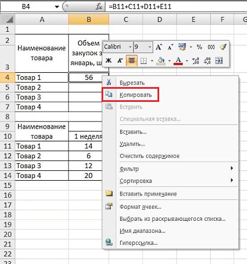Toggle center alignment button

[x=132, y=60]
